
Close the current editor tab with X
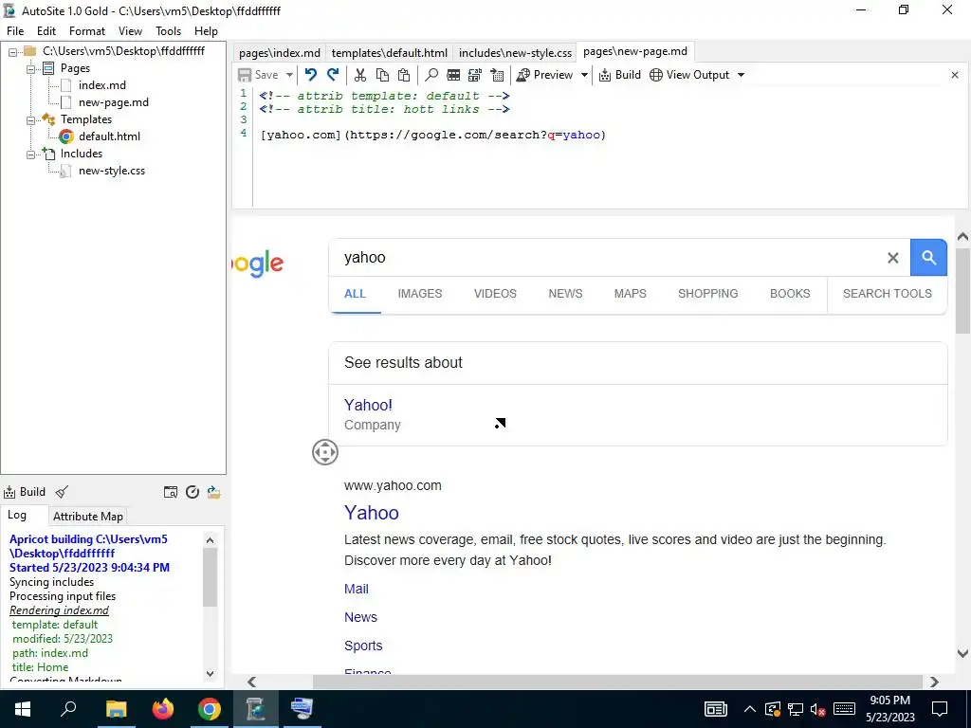pyautogui.click(x=954, y=75)
